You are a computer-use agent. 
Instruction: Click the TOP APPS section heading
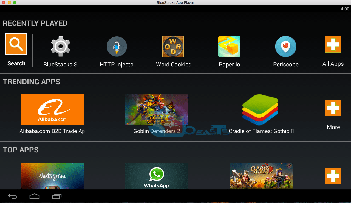(21, 150)
